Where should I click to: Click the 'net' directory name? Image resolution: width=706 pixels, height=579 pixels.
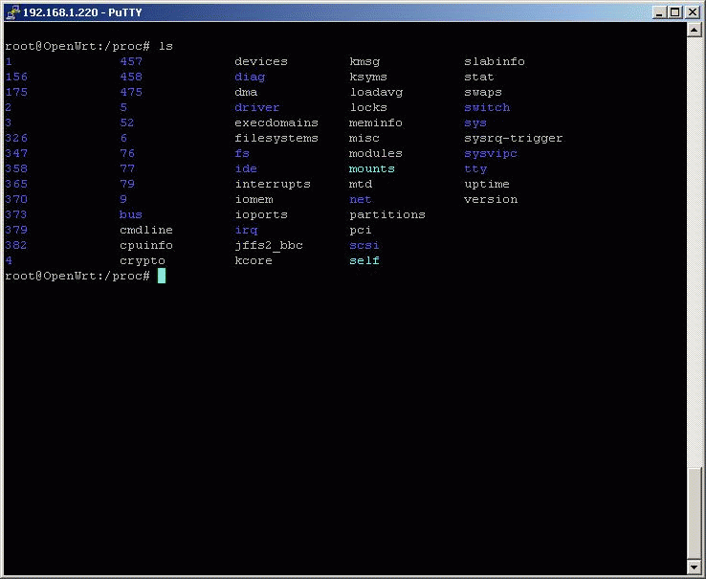(x=361, y=199)
